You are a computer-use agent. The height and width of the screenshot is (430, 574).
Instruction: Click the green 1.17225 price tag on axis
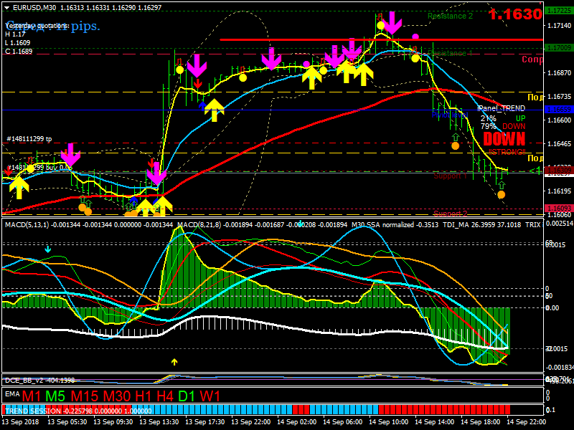coord(559,11)
